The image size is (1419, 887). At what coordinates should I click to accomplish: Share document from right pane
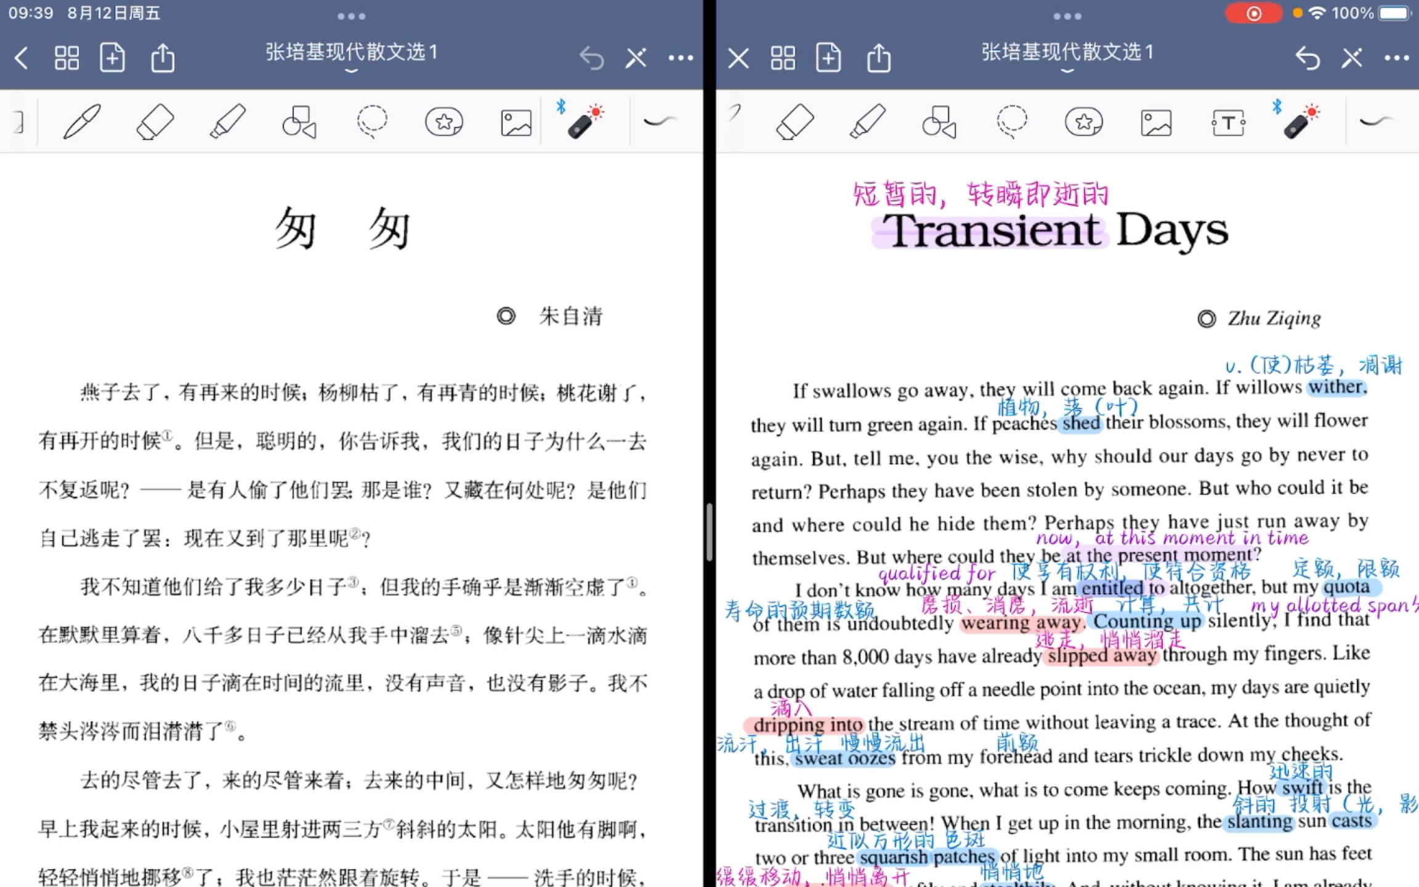tap(879, 58)
